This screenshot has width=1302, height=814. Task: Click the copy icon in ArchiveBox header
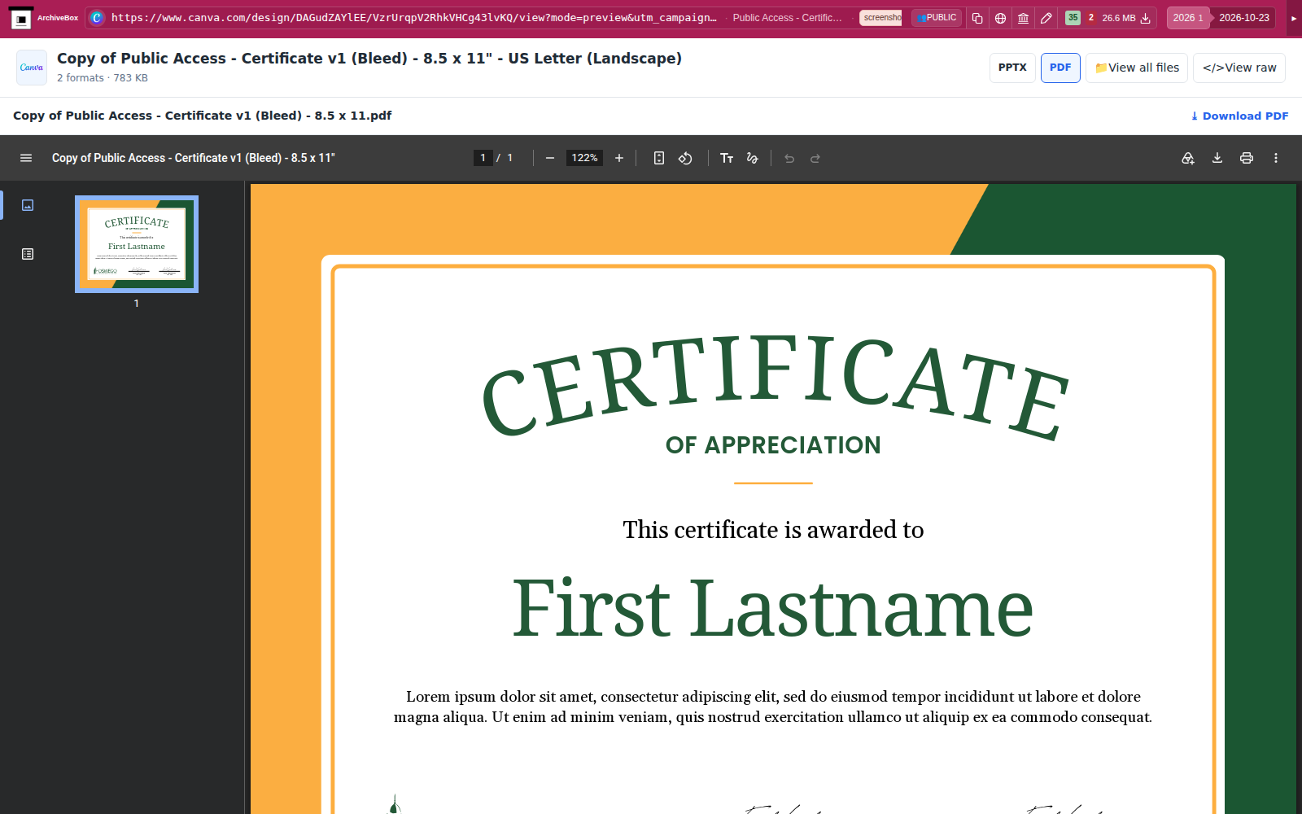pos(977,18)
